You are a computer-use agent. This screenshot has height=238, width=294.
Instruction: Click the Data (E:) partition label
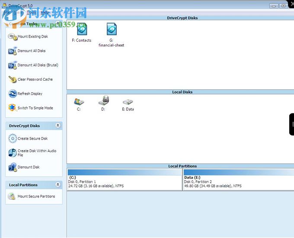192,178
